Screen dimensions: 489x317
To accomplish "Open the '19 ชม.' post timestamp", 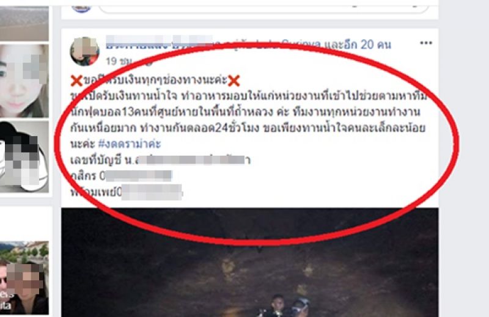I will (119, 61).
